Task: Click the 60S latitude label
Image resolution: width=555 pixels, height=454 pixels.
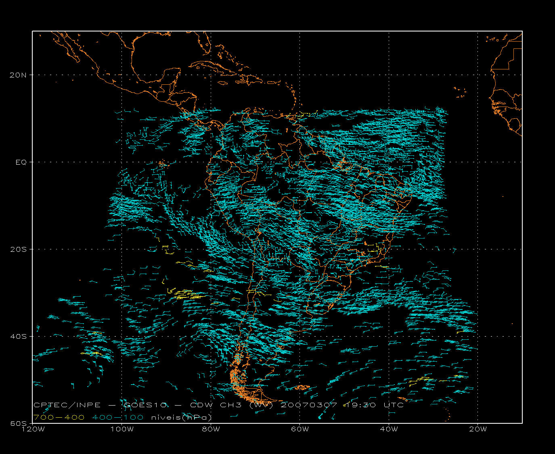Action: [x=19, y=423]
